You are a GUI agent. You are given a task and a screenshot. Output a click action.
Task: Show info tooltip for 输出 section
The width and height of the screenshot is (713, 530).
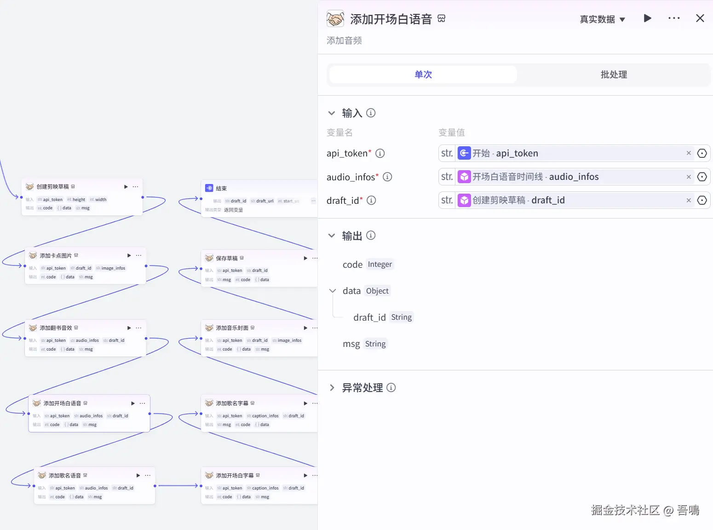coord(371,236)
